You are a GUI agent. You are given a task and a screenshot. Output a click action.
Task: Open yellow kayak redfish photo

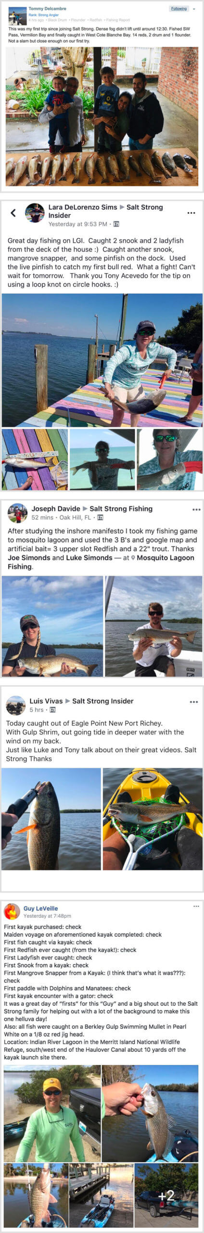153,819
